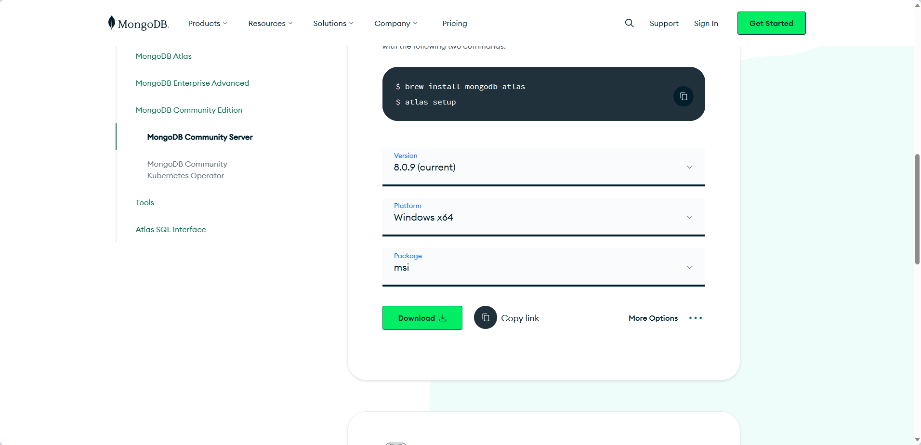
Task: Click the scrollbar down arrow
Action: tap(917, 440)
